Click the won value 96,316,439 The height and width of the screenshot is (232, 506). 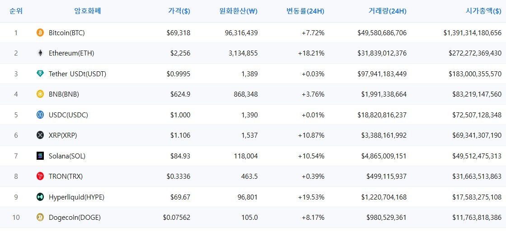241,32
